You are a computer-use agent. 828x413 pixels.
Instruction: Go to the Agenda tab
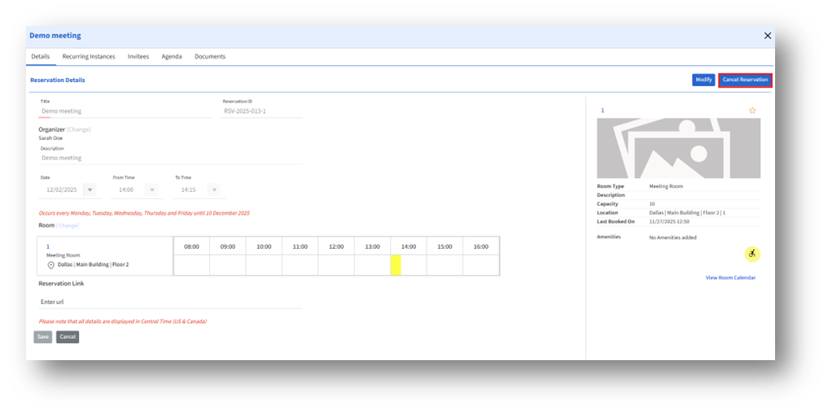pos(172,57)
